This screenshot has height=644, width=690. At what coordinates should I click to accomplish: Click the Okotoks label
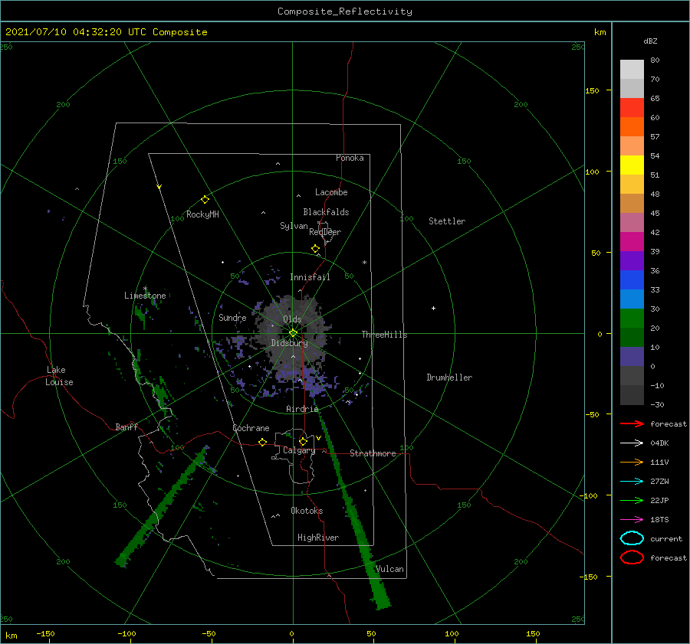click(x=306, y=511)
